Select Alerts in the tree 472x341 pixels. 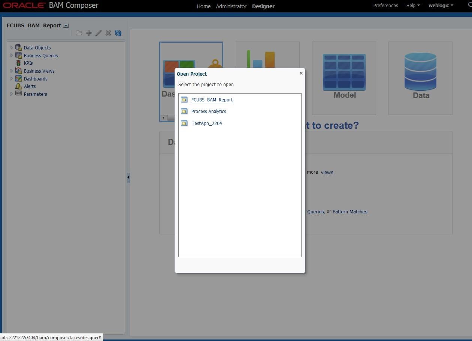tap(30, 86)
